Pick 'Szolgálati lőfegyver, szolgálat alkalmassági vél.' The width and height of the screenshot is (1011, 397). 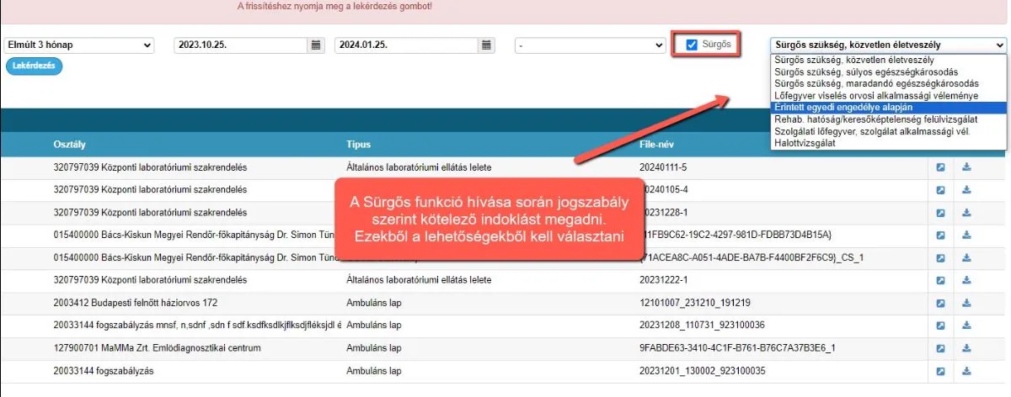tap(888, 131)
